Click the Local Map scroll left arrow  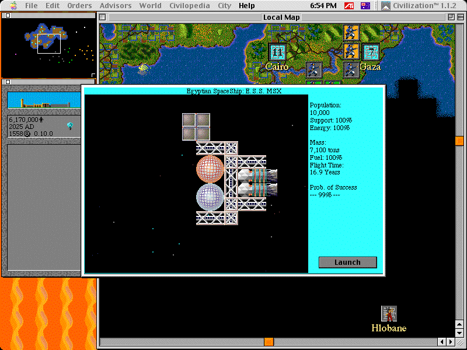pos(442,341)
